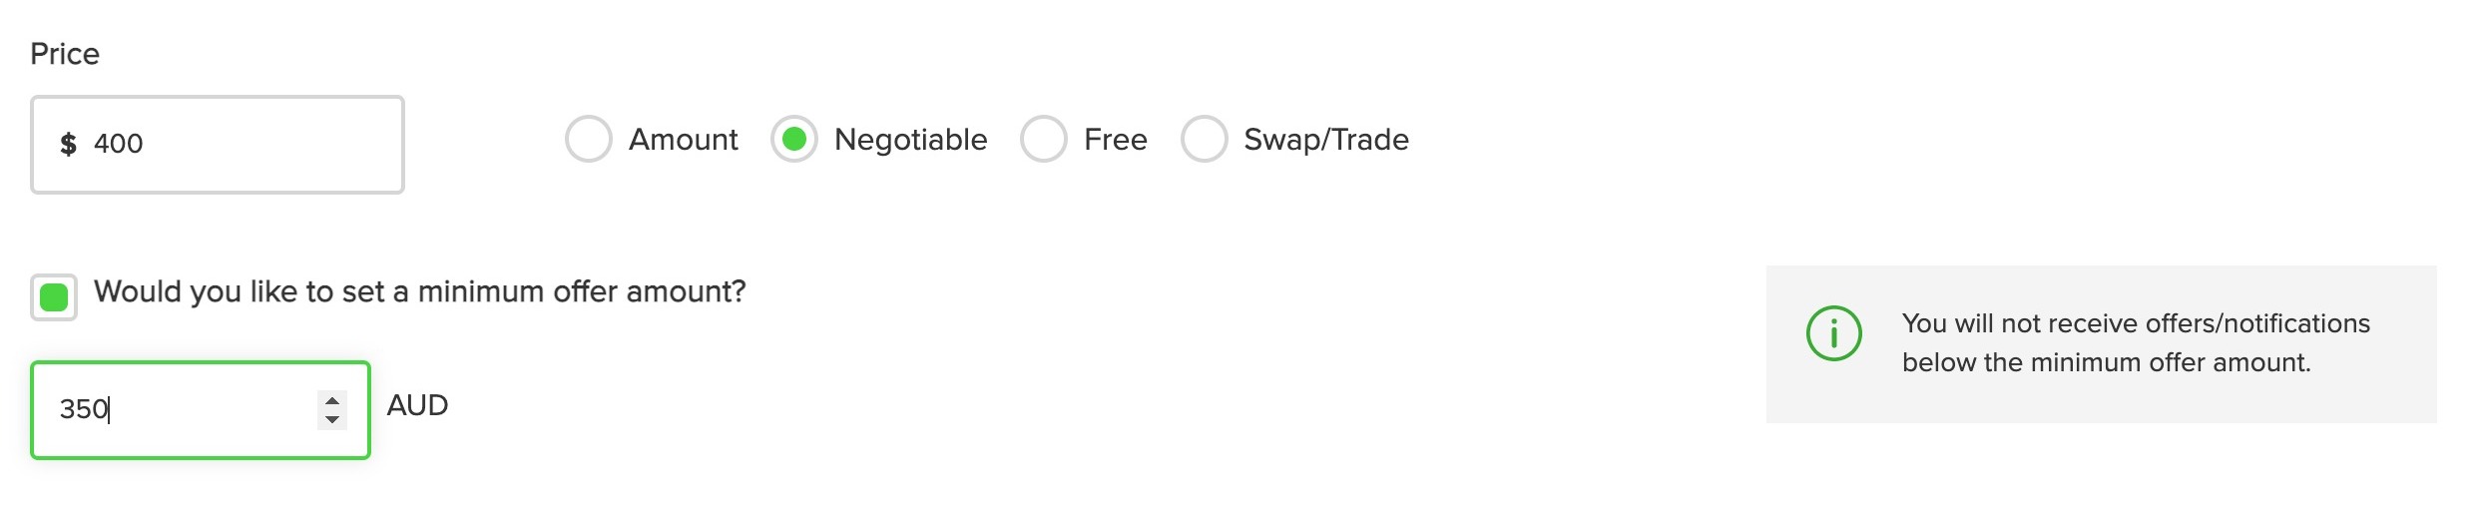Click the 'You will not receive offers' notice text
Image resolution: width=2485 pixels, height=521 pixels.
point(2136,323)
